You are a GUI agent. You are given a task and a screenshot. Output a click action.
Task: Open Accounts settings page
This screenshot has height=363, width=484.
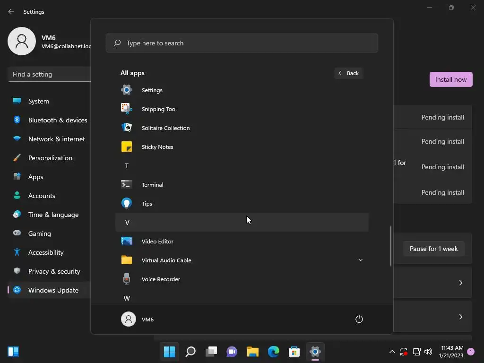click(x=49, y=196)
